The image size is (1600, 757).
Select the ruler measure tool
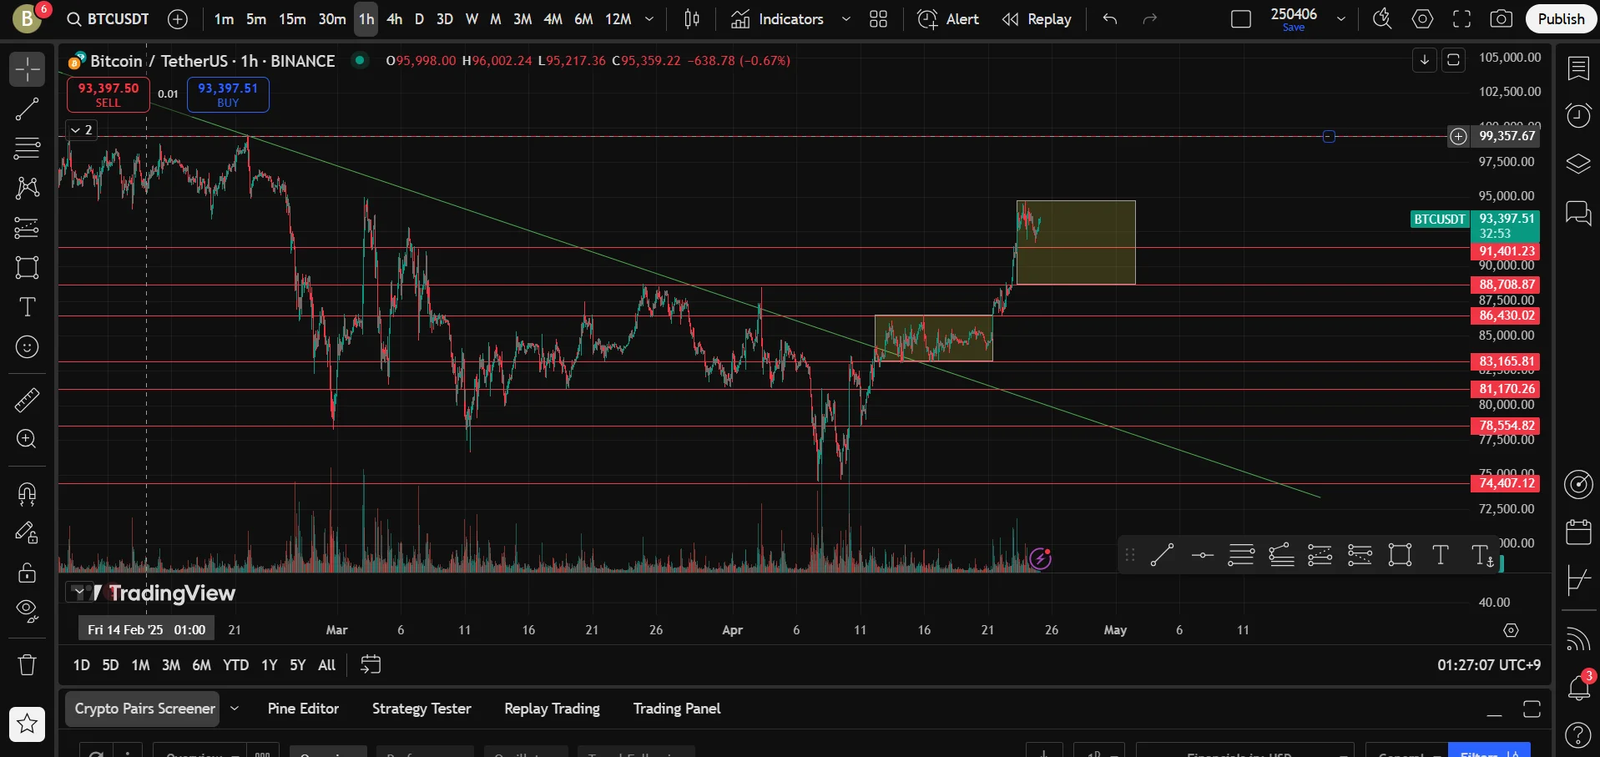(x=27, y=401)
